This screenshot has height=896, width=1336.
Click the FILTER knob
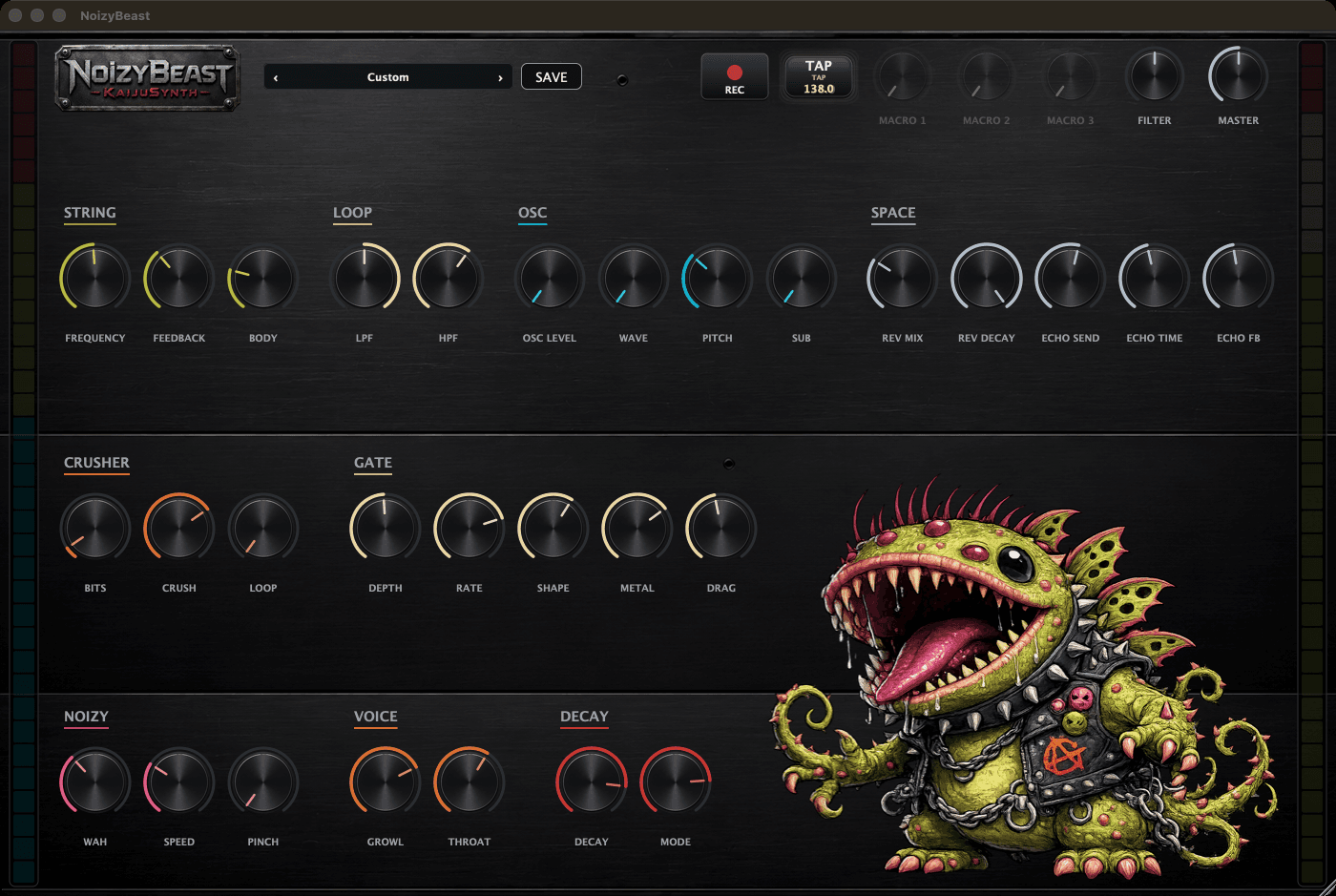(x=1155, y=78)
